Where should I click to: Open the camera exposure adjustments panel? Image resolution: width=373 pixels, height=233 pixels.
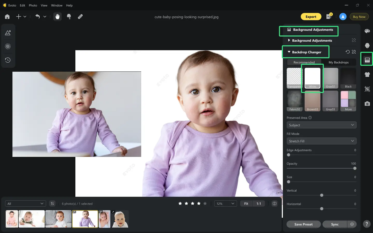tap(367, 104)
